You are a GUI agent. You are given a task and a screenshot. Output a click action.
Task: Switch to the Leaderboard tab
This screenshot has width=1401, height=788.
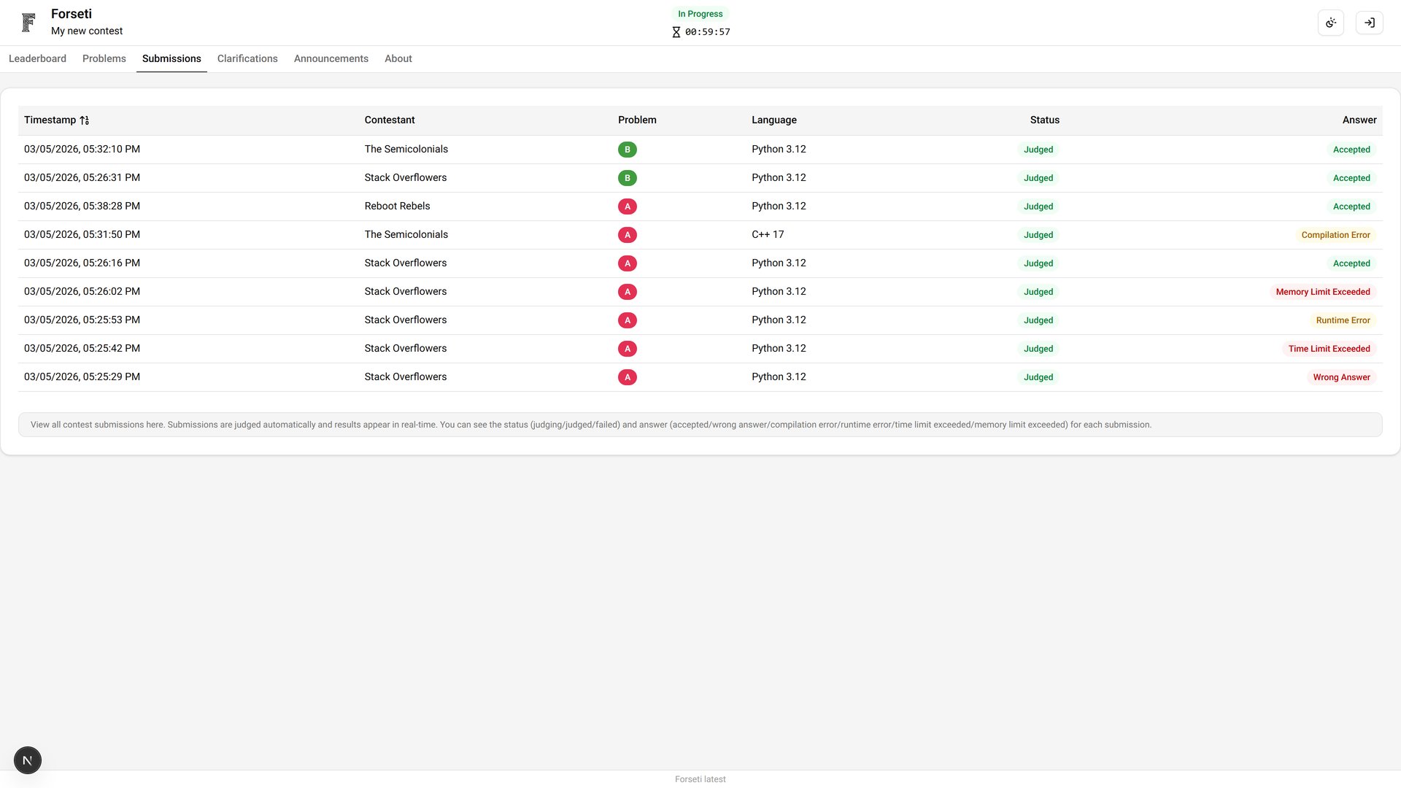point(37,58)
